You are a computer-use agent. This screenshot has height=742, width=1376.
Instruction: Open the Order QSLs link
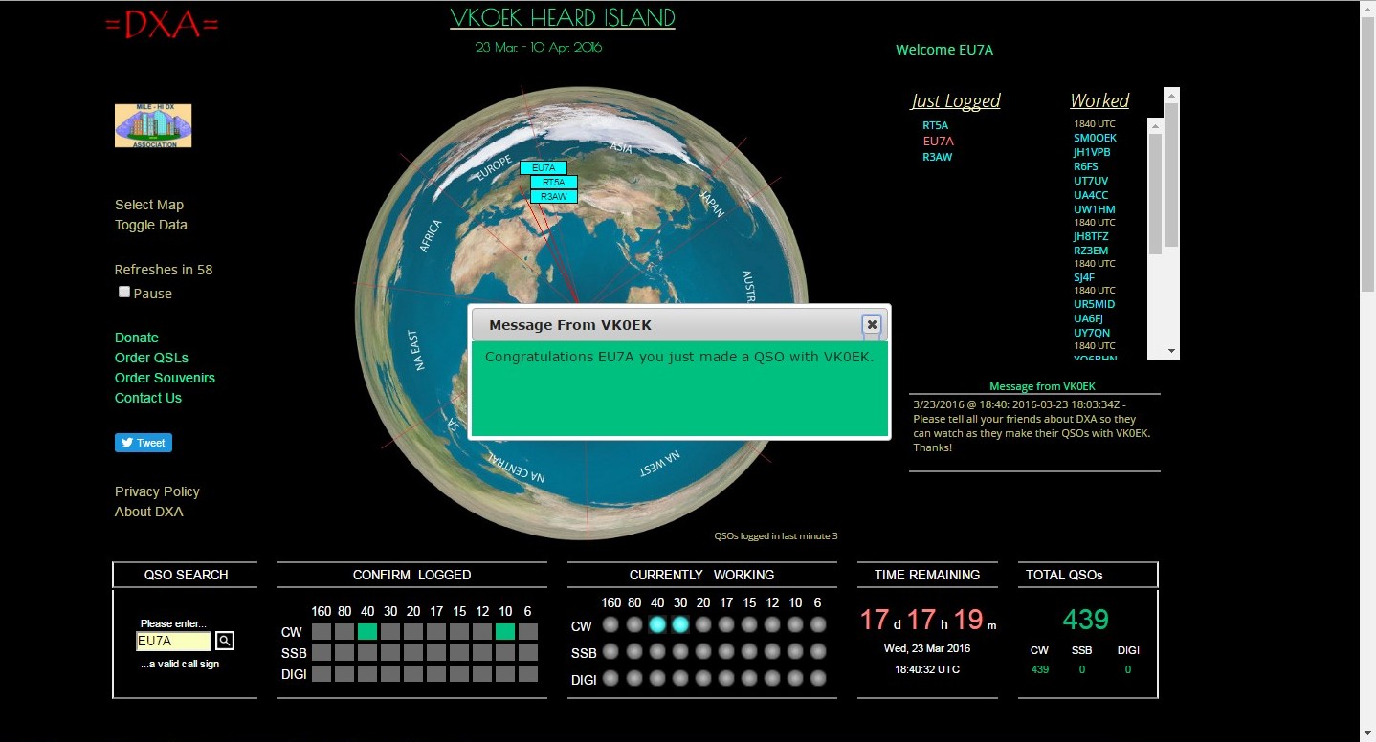151,358
